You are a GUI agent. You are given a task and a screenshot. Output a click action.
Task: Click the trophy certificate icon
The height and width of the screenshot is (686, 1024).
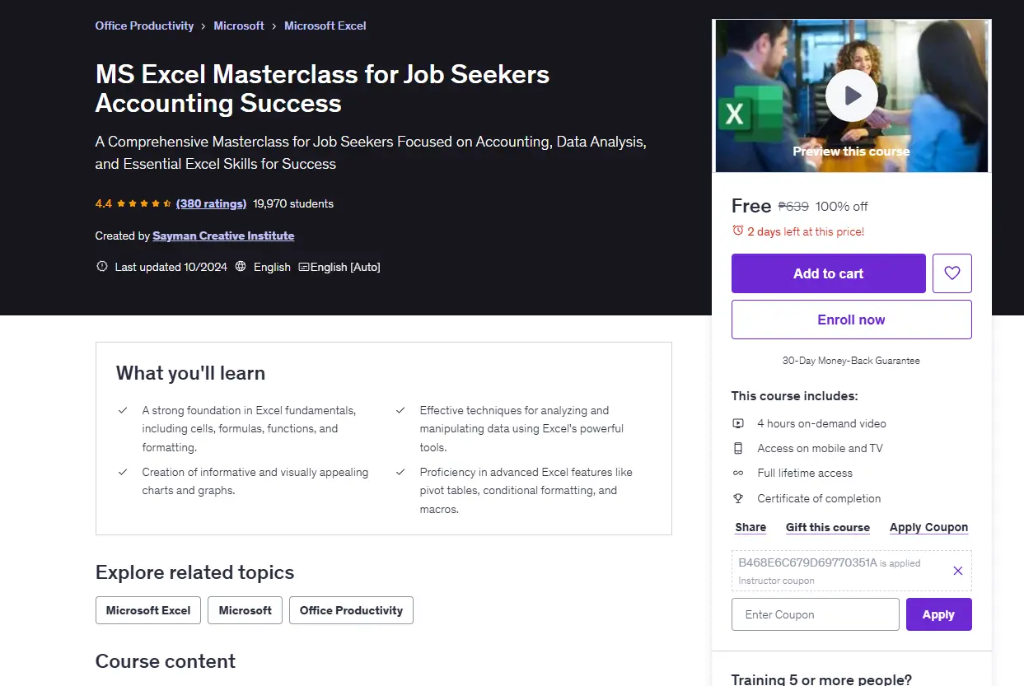738,498
